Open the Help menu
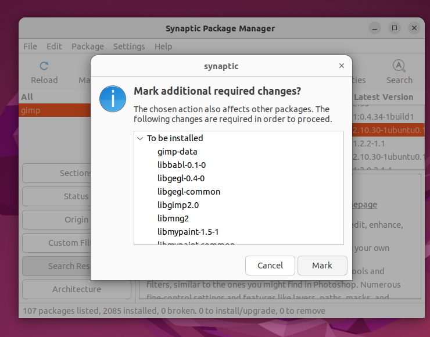The width and height of the screenshot is (430, 337). pyautogui.click(x=163, y=46)
